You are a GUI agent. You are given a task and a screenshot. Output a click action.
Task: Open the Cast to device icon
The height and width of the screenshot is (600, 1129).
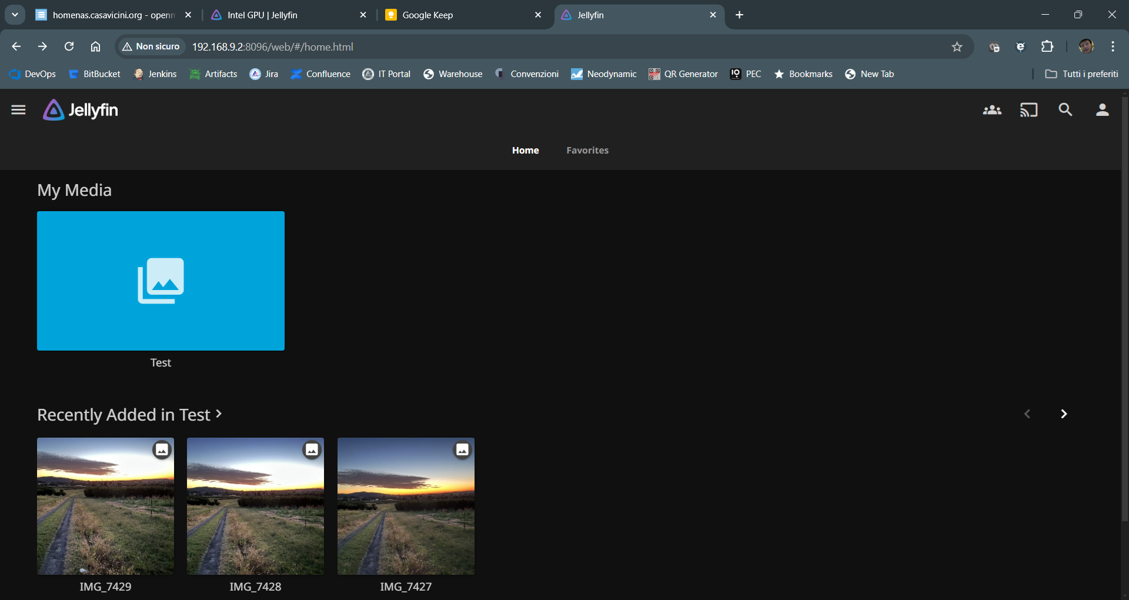[1028, 110]
